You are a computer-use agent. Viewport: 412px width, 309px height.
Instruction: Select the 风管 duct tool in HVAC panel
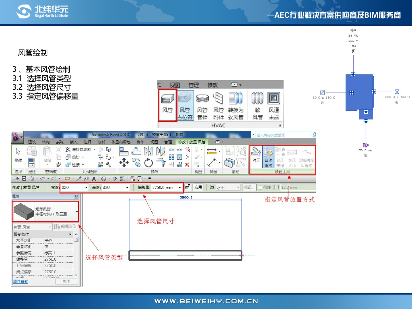167,105
